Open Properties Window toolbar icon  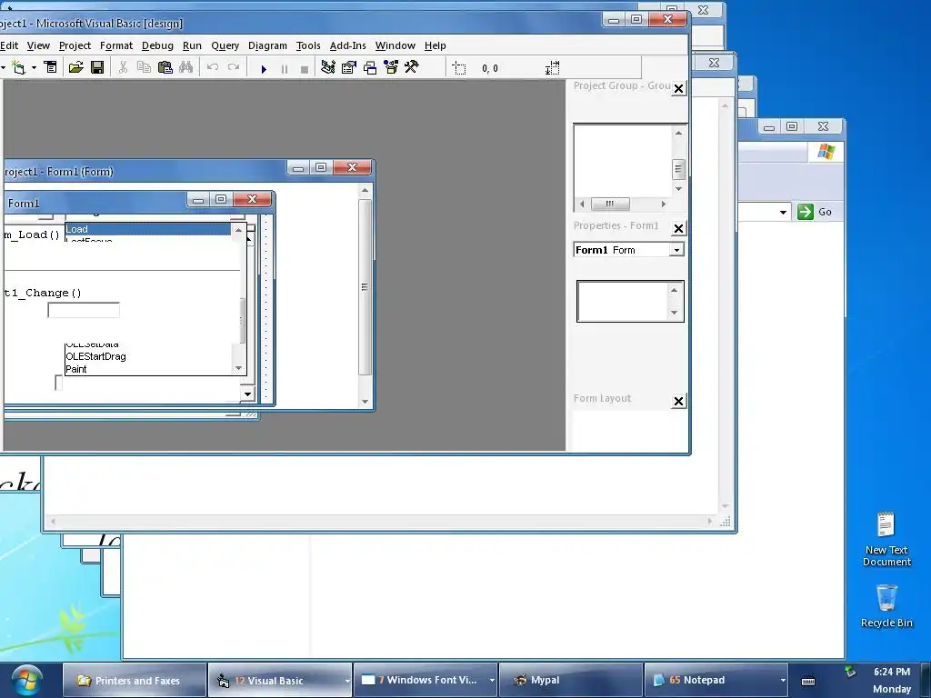point(348,67)
